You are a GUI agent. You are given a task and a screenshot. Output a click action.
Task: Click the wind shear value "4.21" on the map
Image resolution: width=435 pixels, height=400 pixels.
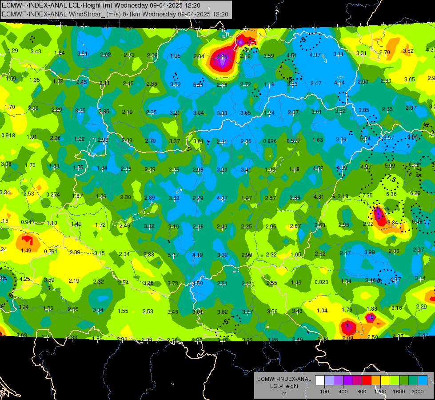222,56
